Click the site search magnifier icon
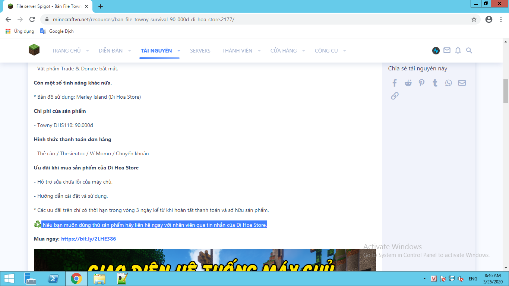The image size is (509, 286). [x=469, y=50]
